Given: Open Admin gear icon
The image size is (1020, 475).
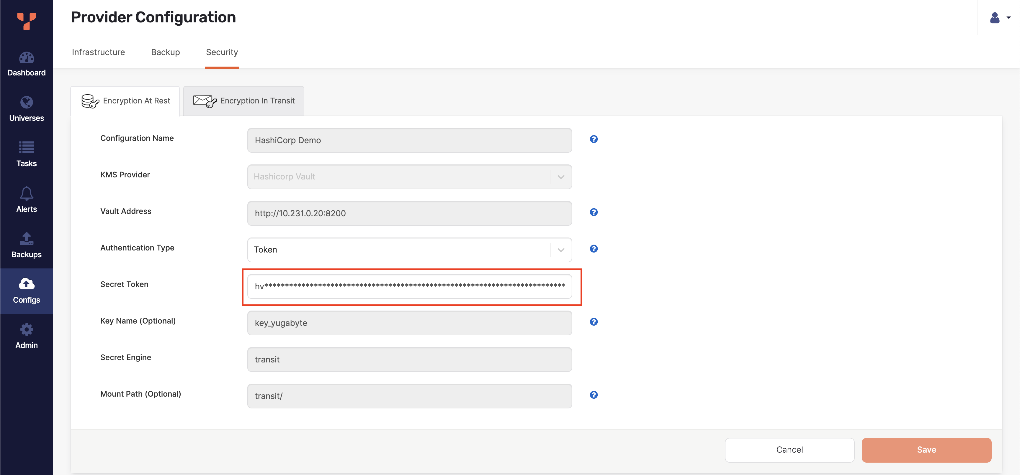Looking at the screenshot, I should [x=27, y=329].
